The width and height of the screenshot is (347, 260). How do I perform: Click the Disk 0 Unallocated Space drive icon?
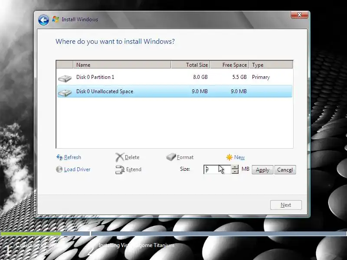click(65, 92)
